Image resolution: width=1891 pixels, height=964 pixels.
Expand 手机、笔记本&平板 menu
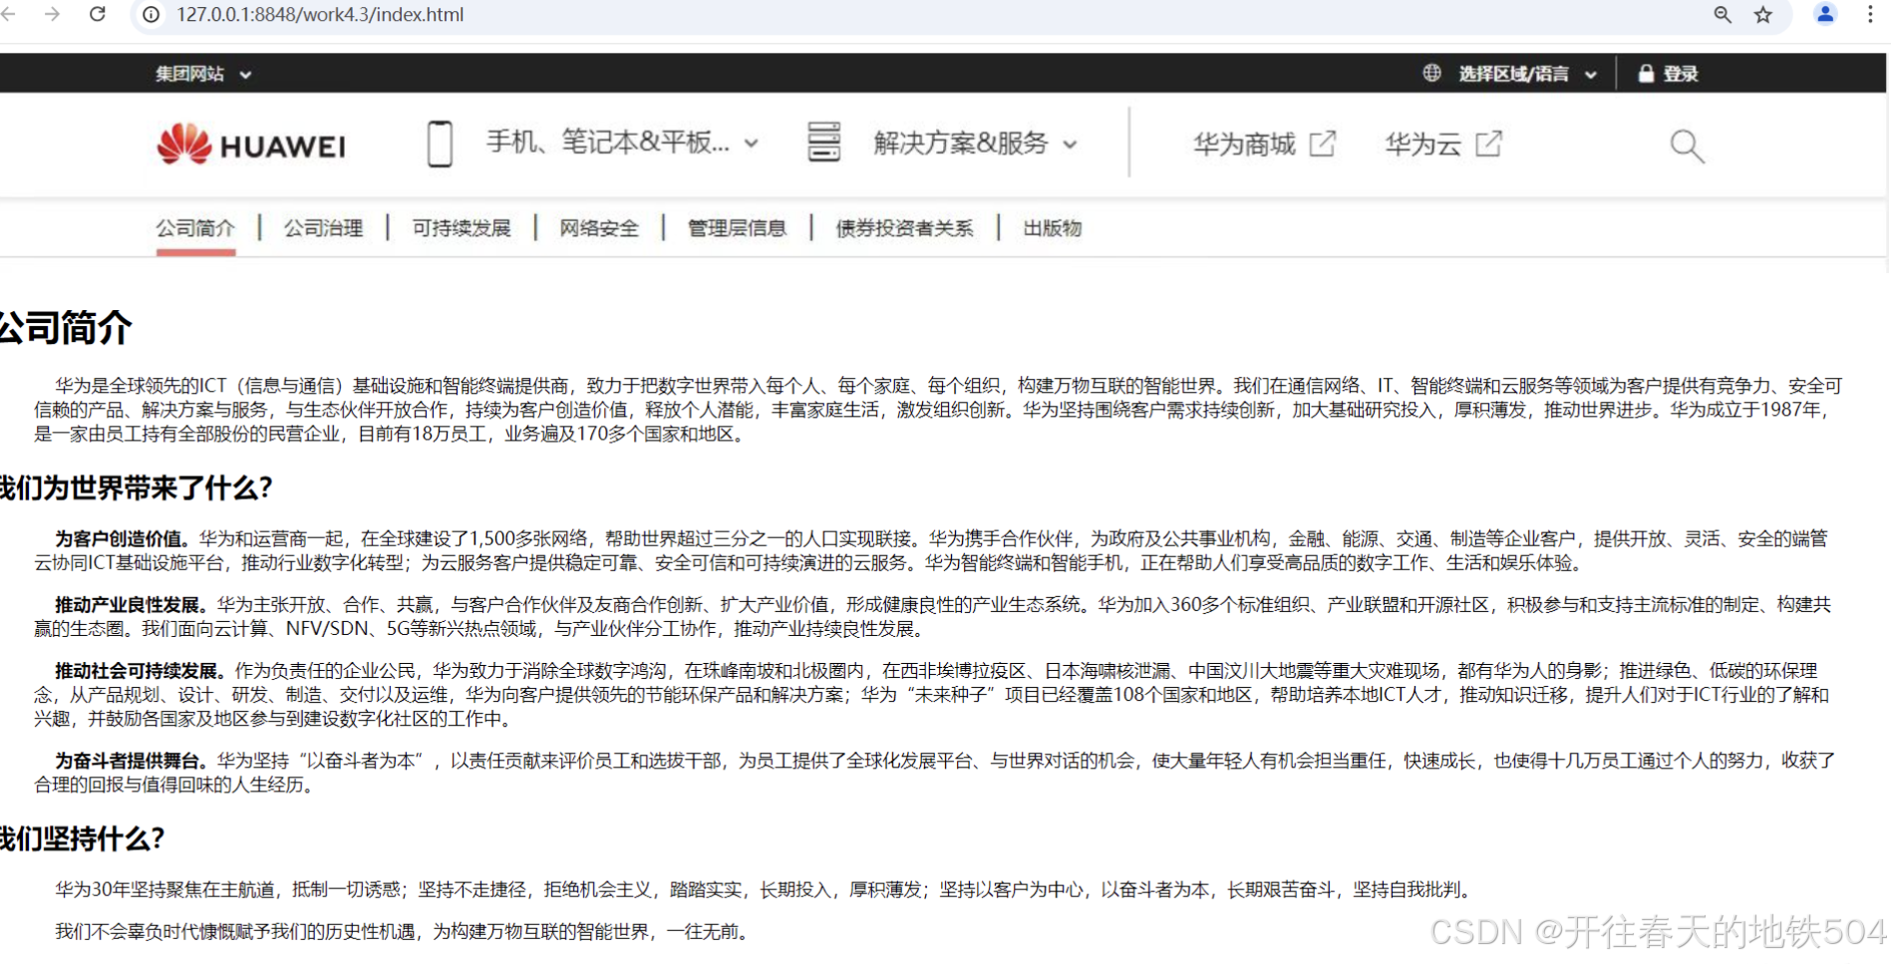coord(622,143)
